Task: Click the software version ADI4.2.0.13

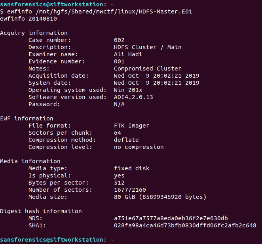Action: pos(133,97)
